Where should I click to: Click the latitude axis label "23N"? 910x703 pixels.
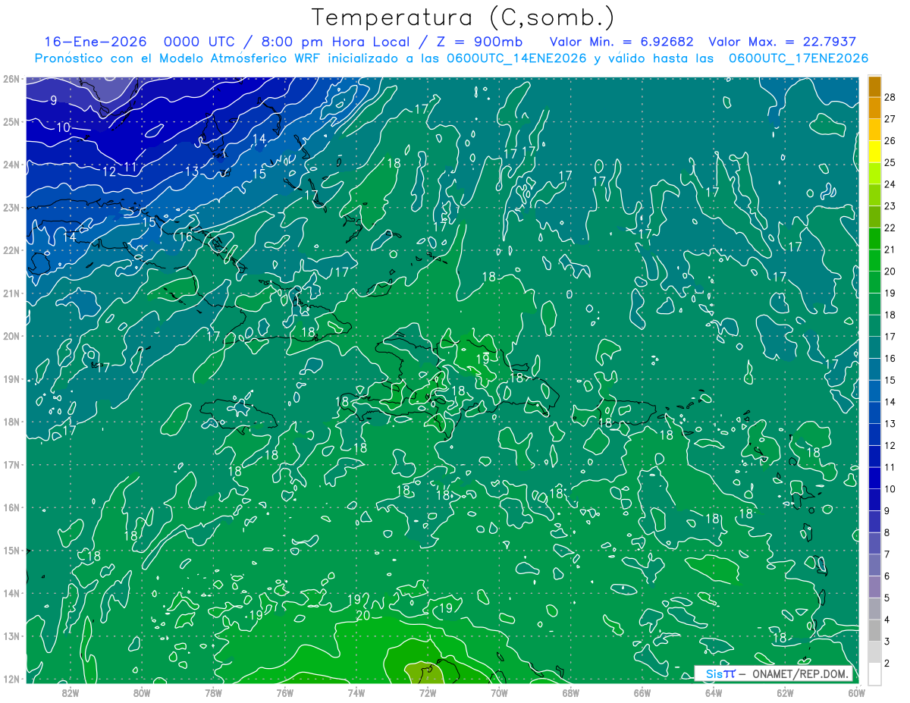click(x=11, y=207)
